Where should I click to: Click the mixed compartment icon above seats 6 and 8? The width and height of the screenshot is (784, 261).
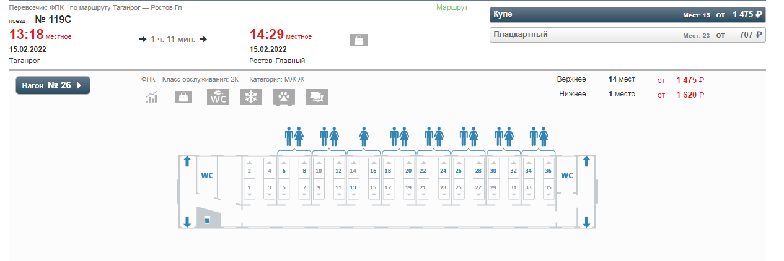click(294, 136)
